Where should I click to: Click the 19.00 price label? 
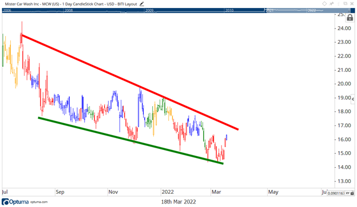pyautogui.click(x=344, y=98)
